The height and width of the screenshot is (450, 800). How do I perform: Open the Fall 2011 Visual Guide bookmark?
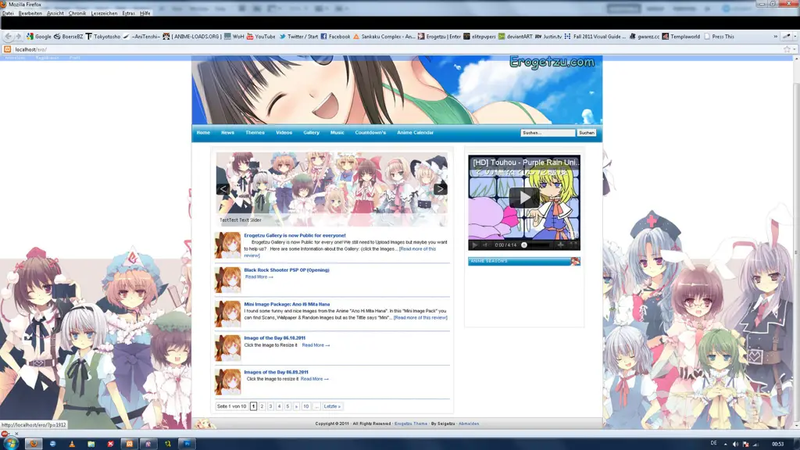point(595,37)
